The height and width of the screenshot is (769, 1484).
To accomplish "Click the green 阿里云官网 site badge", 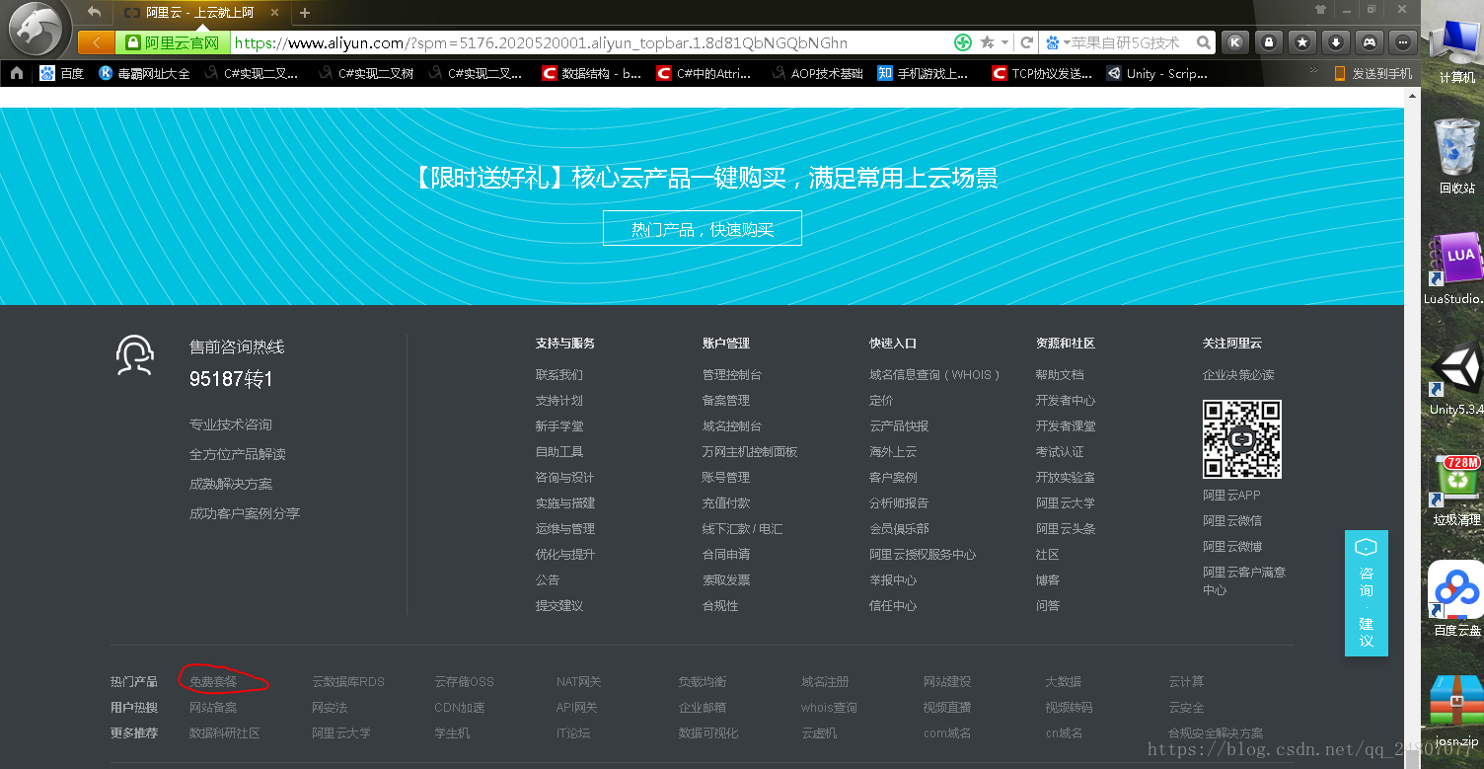I will click(x=174, y=42).
